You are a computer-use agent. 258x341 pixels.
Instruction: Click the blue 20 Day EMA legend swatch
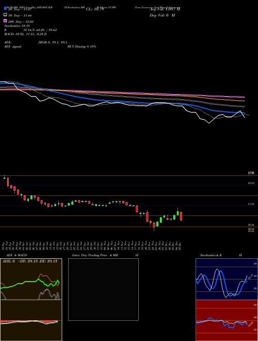(x=5, y=8)
